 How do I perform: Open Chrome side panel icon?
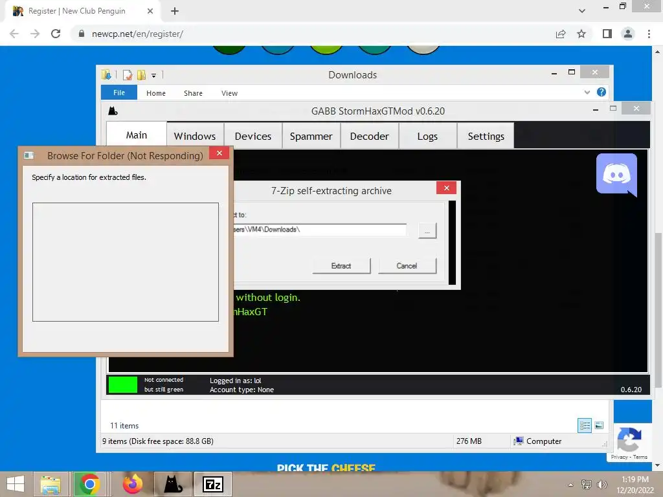607,34
